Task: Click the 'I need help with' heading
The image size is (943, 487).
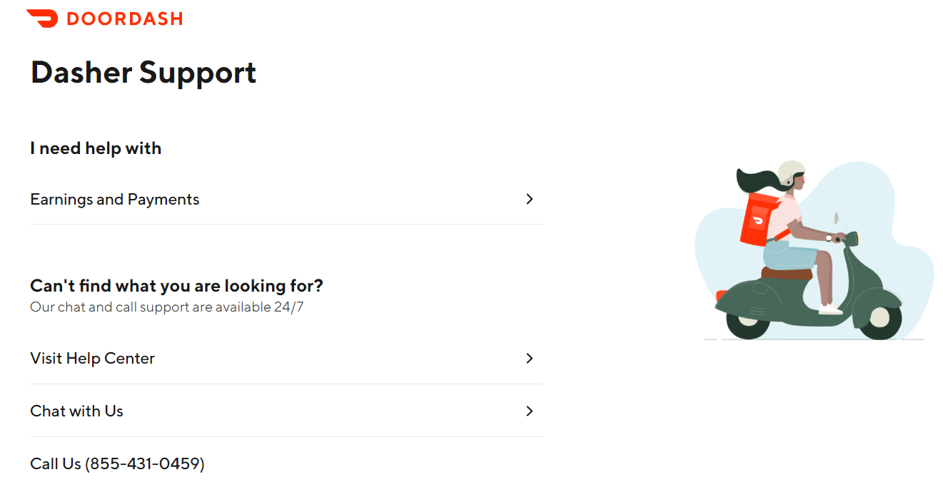Action: 96,148
